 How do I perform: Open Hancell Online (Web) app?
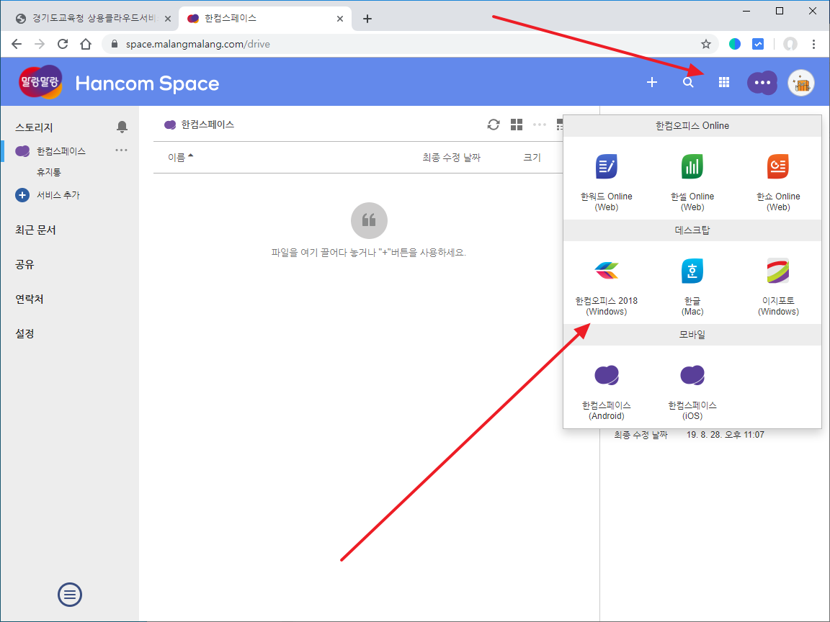[692, 182]
